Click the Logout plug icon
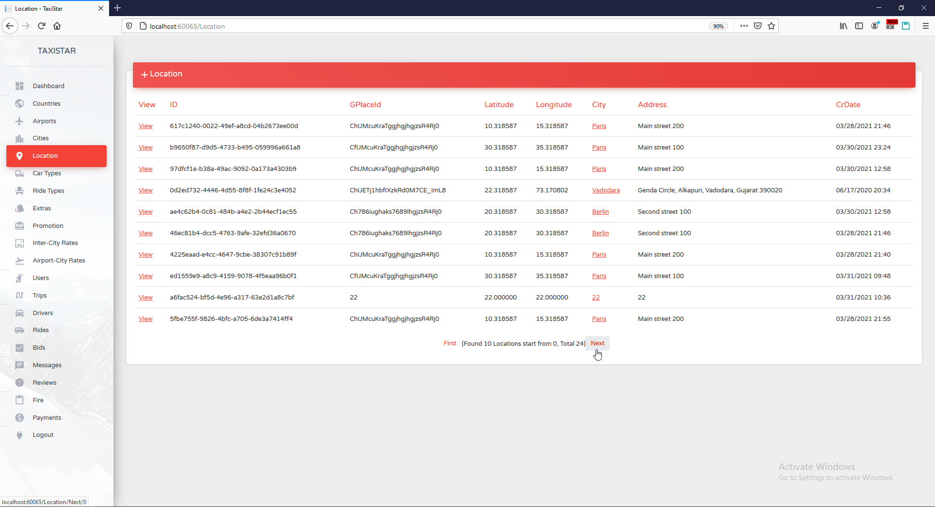This screenshot has height=507, width=935. 19,435
